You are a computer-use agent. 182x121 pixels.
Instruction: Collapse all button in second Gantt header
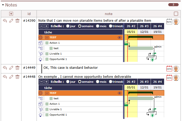pos(41,82)
